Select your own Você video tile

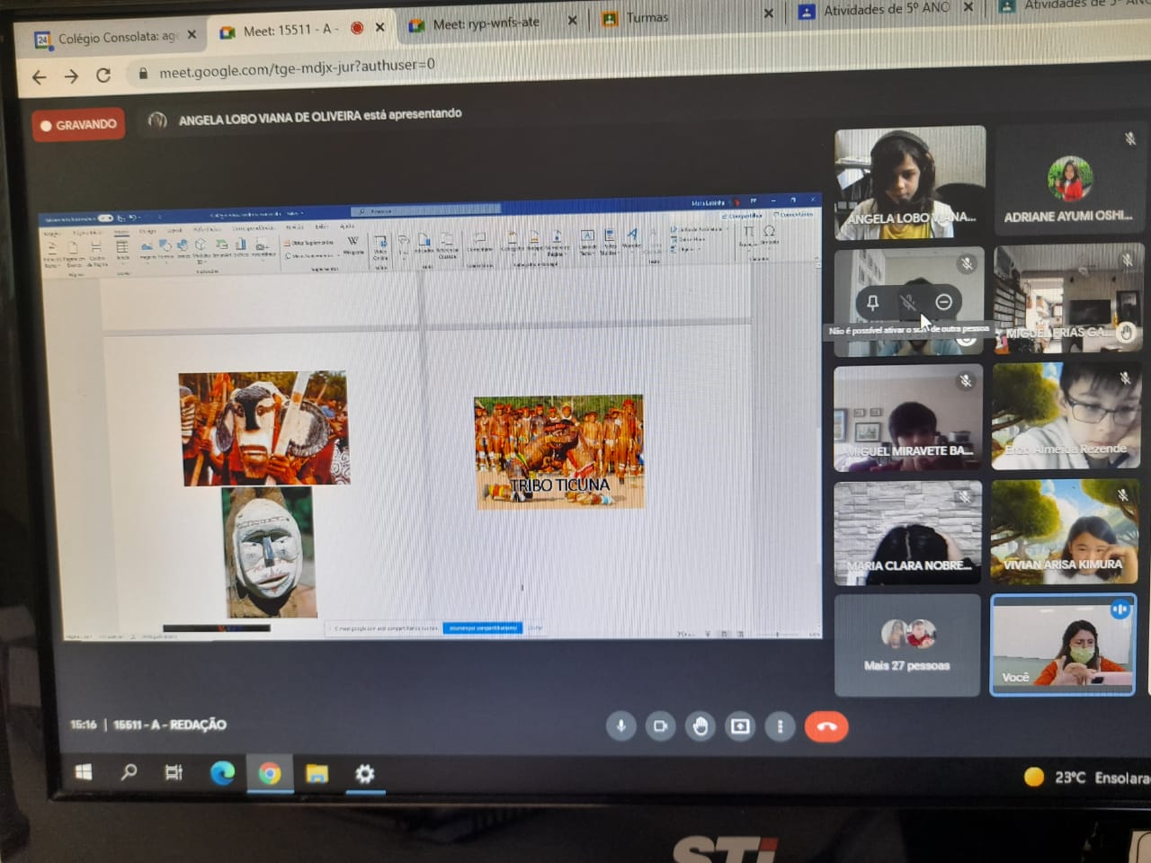1063,645
